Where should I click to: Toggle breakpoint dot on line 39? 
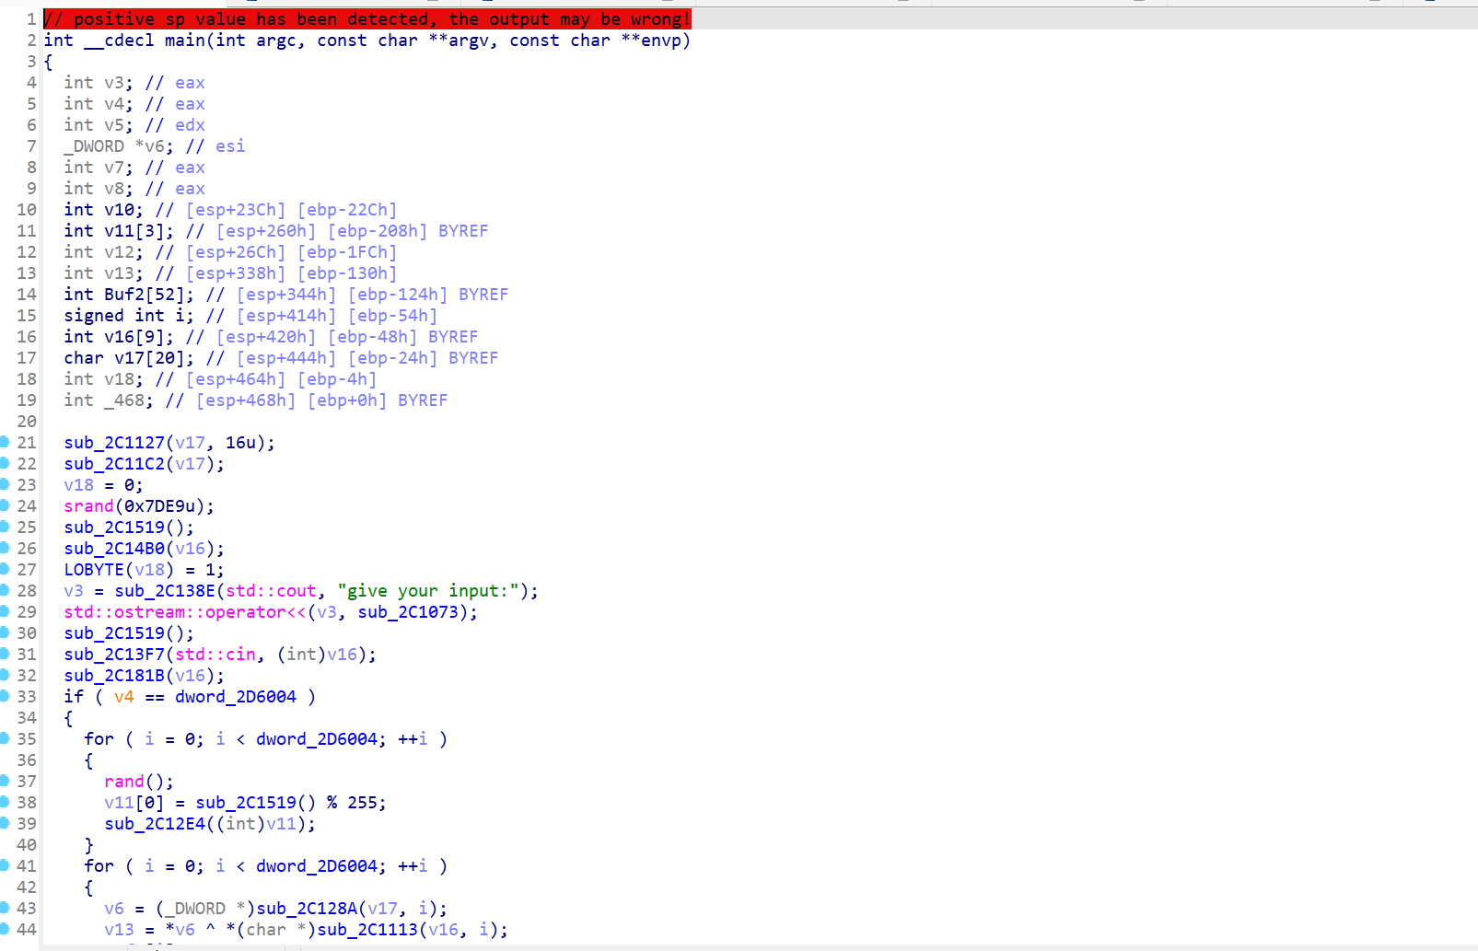point(5,823)
